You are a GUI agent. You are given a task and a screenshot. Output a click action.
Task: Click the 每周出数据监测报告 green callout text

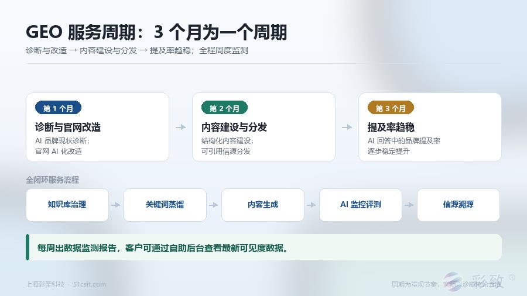pos(163,248)
